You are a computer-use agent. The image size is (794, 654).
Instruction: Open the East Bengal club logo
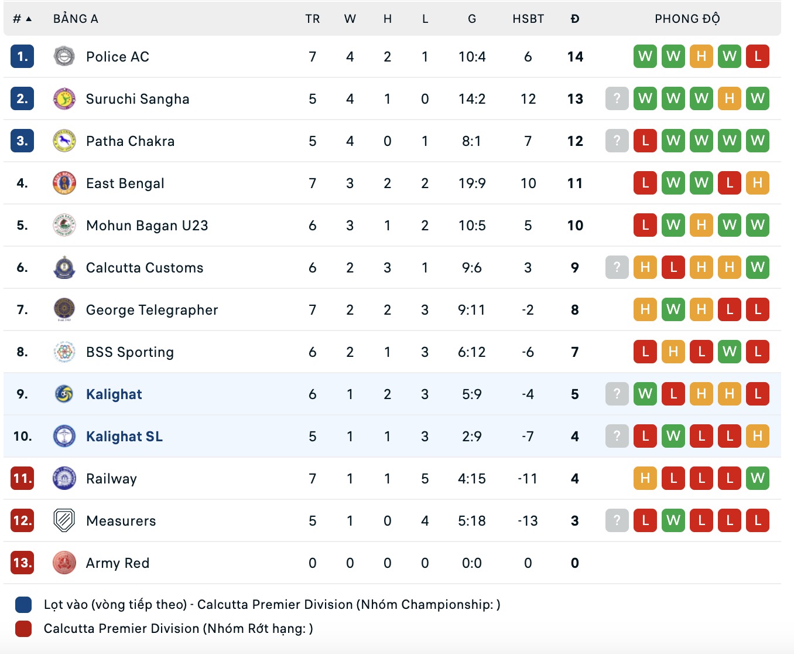click(x=64, y=183)
